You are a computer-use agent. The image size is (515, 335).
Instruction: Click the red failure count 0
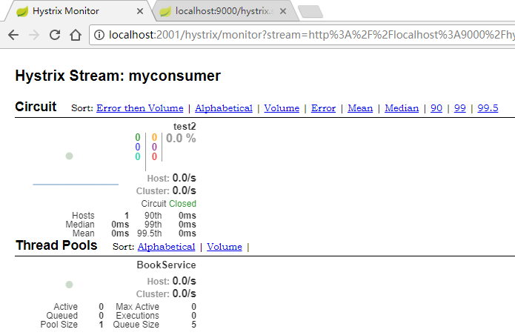pos(154,156)
